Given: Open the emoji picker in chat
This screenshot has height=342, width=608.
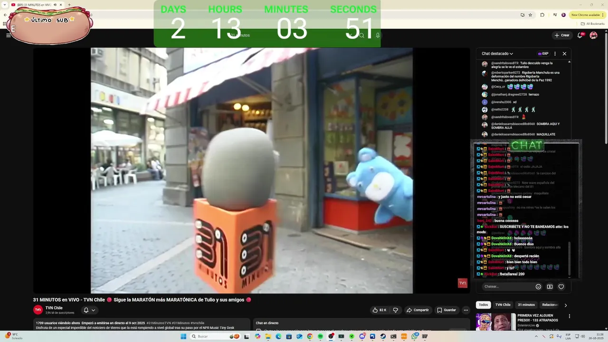Looking at the screenshot, I should pyautogui.click(x=538, y=286).
